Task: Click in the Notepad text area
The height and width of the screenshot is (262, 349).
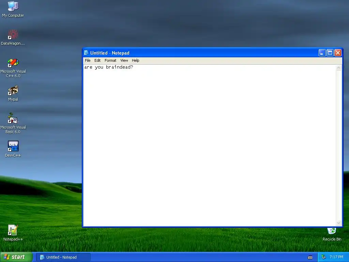Action: click(210, 145)
